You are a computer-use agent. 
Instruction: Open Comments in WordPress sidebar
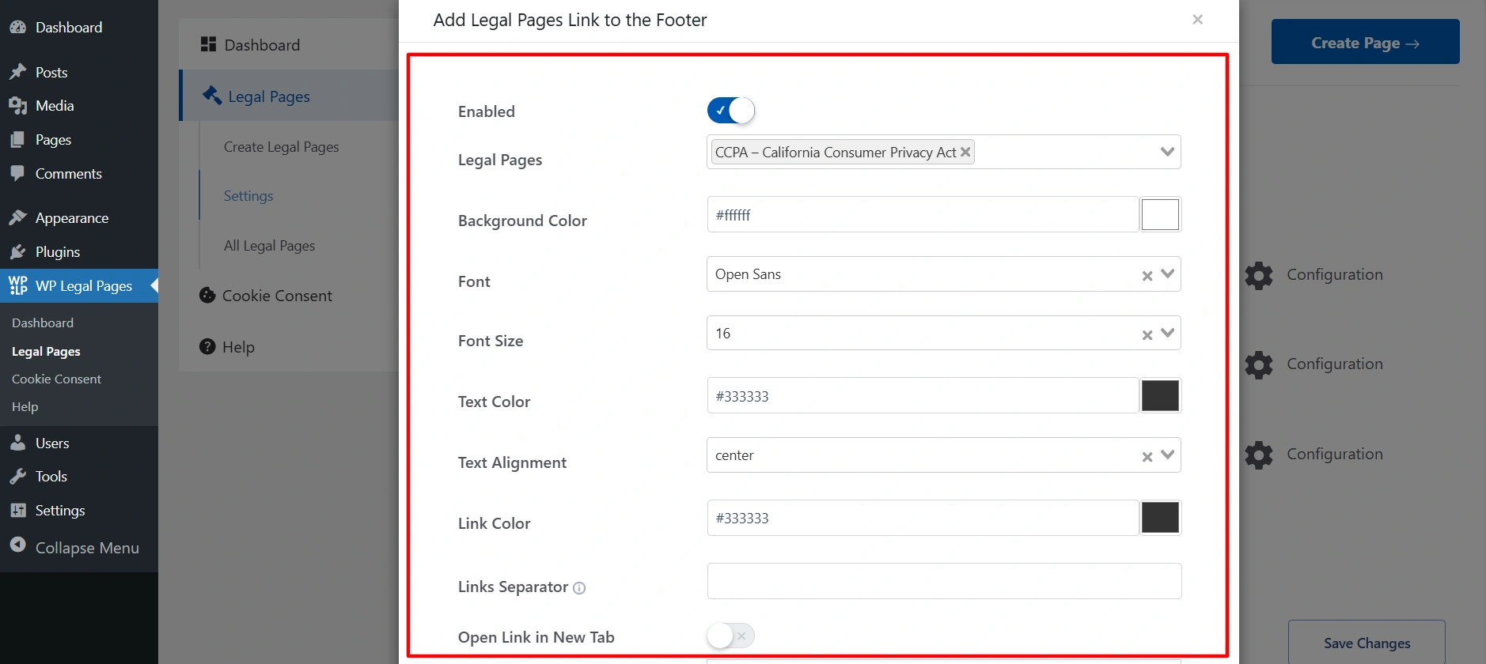(x=79, y=174)
